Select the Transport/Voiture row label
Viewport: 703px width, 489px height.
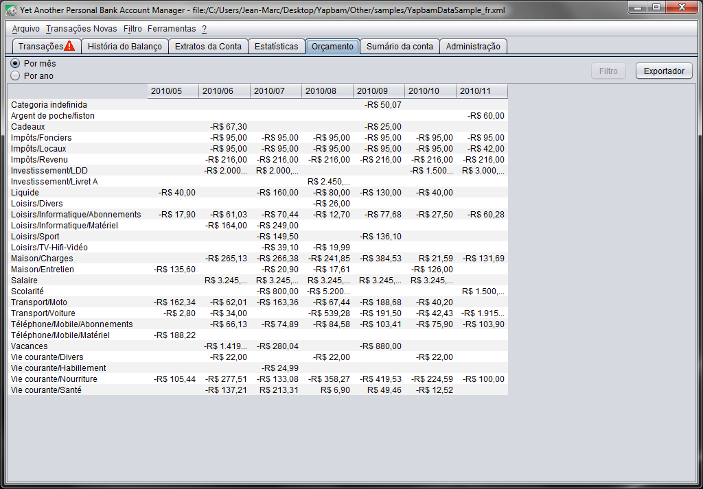point(43,313)
